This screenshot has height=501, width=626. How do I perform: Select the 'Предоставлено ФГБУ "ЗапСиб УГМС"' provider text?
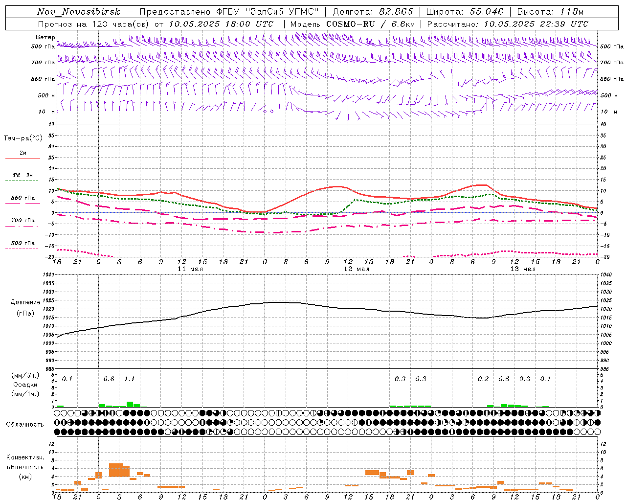click(x=229, y=12)
